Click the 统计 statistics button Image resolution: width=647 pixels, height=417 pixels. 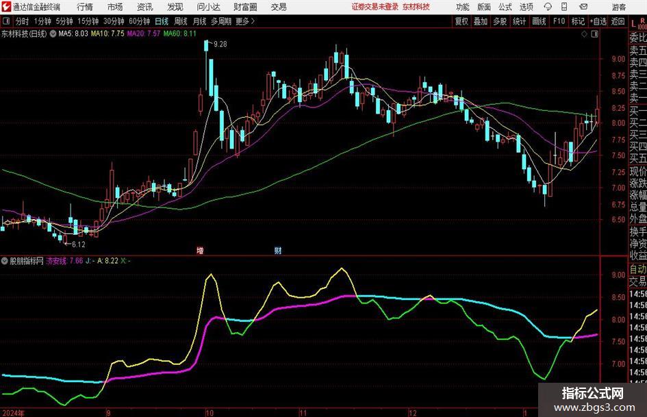click(519, 21)
